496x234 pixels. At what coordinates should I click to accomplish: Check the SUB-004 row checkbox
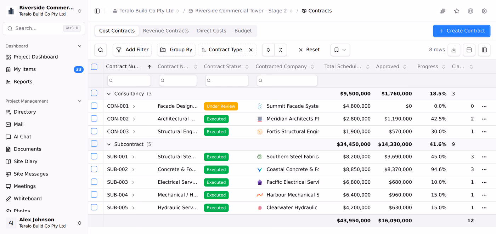click(94, 195)
